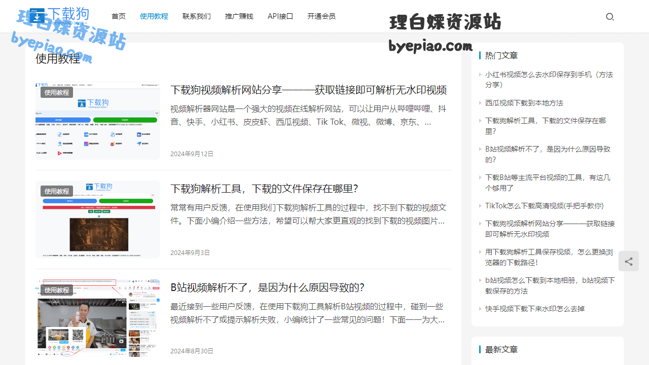The height and width of the screenshot is (365, 649).
Task: Open API接口 navigation item
Action: click(280, 16)
